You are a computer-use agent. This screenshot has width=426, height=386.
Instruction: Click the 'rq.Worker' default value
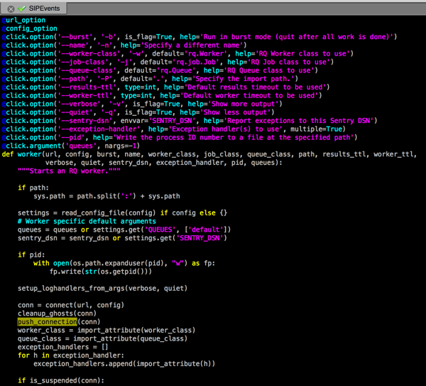pyautogui.click(x=207, y=53)
